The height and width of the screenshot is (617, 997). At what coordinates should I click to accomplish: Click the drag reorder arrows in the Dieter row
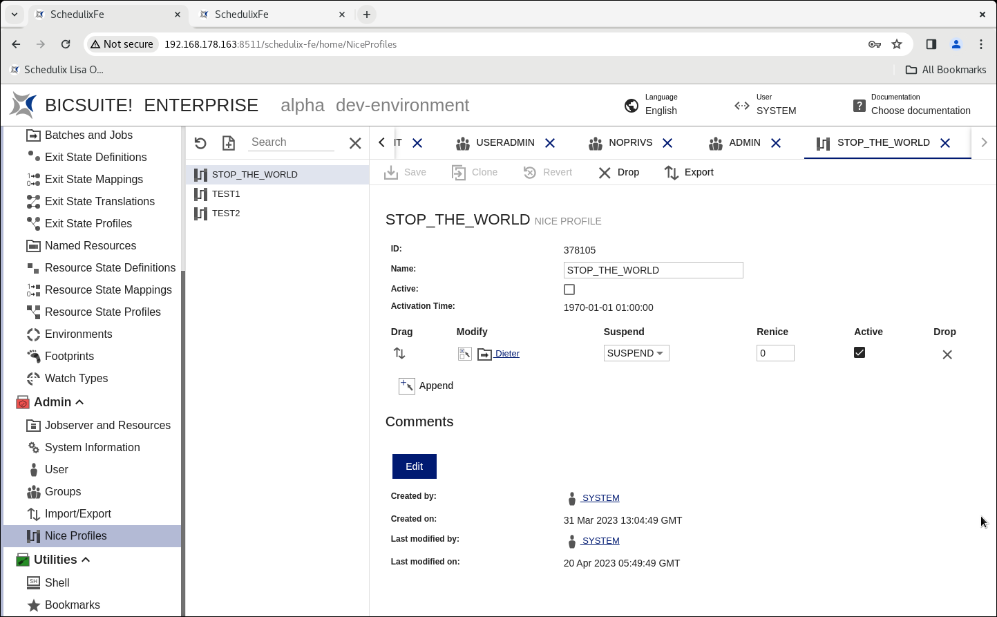click(x=399, y=353)
